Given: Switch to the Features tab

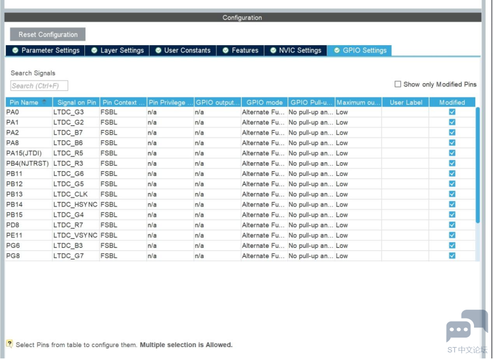Looking at the screenshot, I should pyautogui.click(x=240, y=51).
